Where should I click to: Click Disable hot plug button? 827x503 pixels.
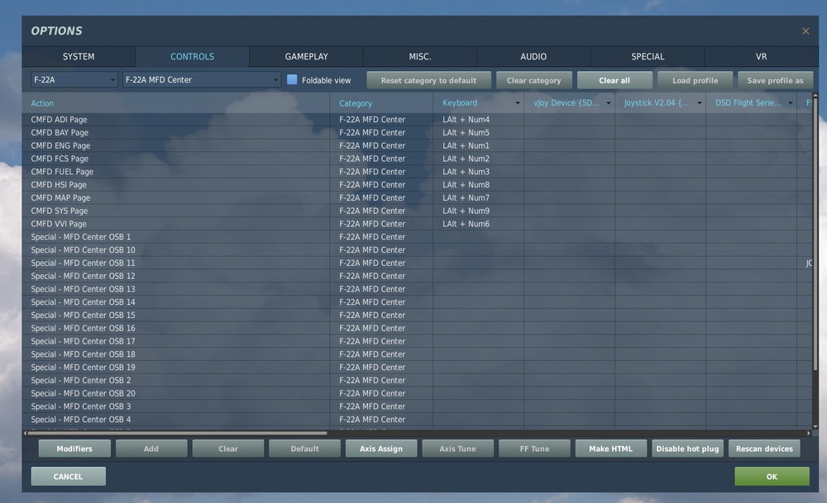coord(688,448)
